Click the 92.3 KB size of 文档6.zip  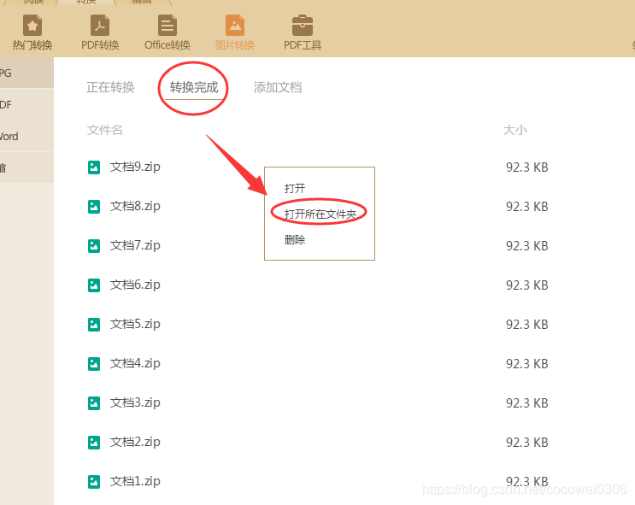pos(526,285)
